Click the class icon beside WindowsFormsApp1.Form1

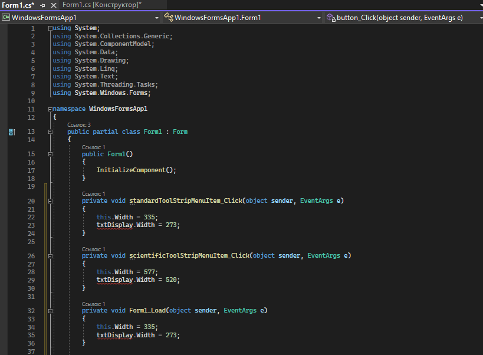tap(169, 18)
